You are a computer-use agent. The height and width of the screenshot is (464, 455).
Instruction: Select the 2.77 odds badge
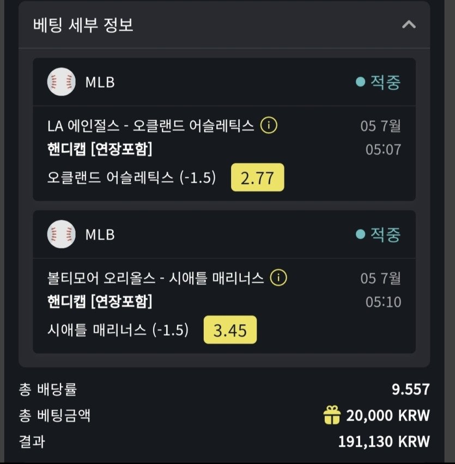[257, 177]
